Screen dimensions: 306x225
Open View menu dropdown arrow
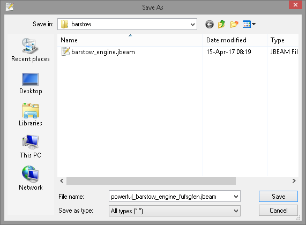(x=253, y=24)
